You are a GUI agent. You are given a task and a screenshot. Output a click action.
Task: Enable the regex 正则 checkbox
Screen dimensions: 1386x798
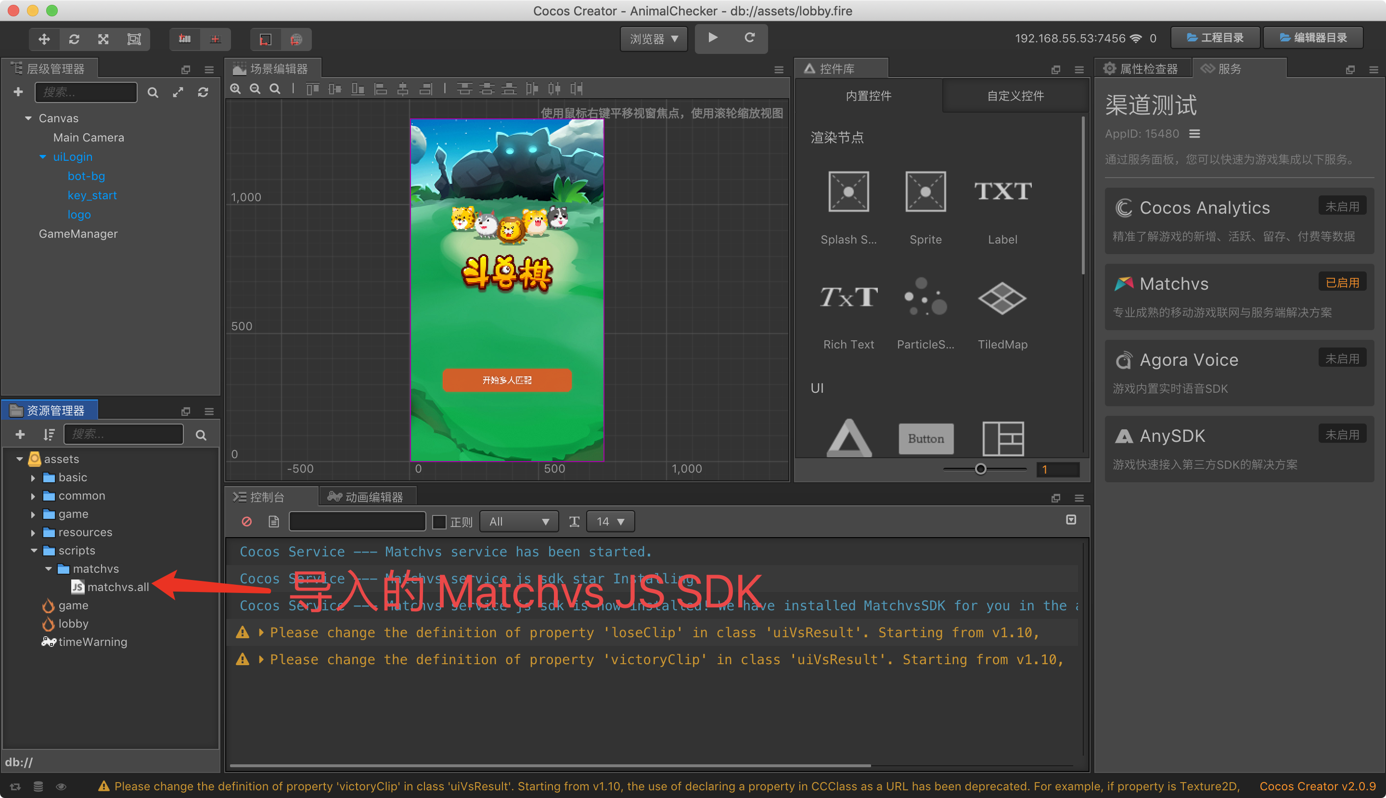pyautogui.click(x=439, y=522)
